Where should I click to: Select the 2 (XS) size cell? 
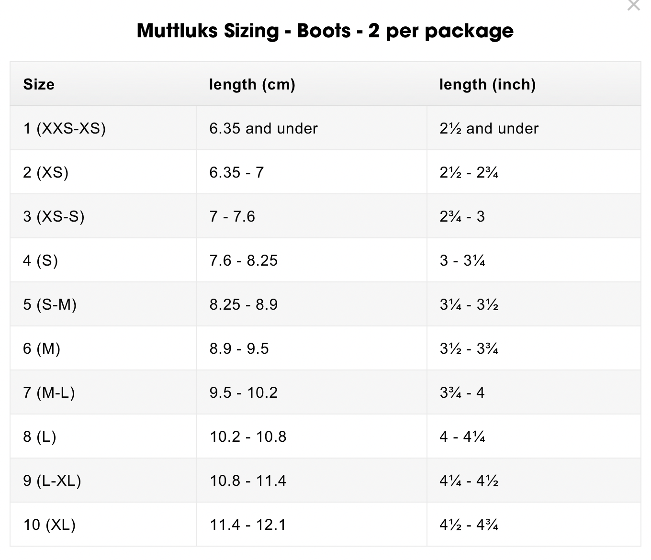(46, 172)
